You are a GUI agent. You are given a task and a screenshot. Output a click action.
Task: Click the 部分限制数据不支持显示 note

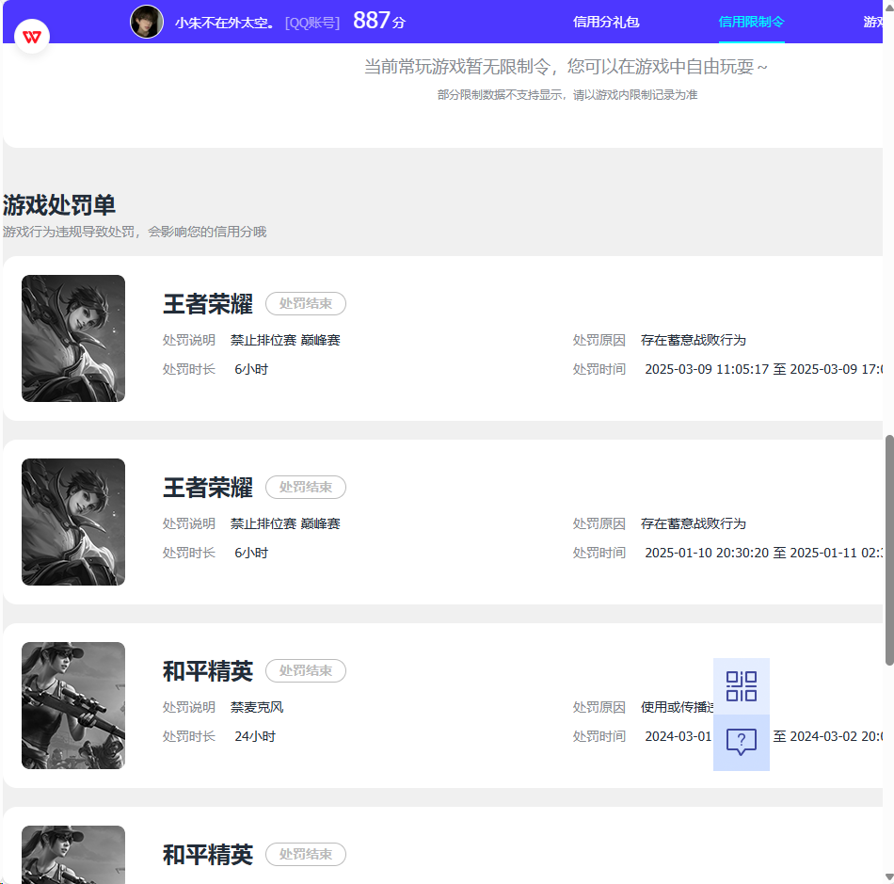pyautogui.click(x=567, y=95)
